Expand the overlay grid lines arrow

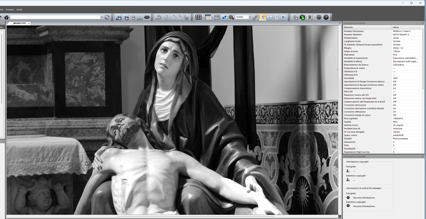tap(213, 17)
